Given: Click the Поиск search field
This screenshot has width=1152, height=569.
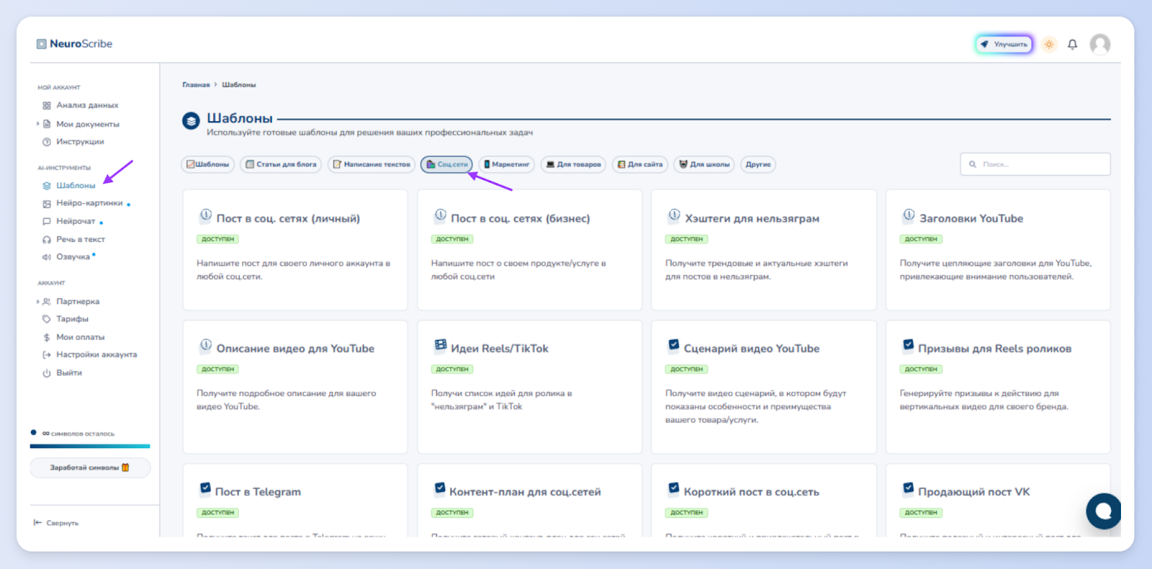Looking at the screenshot, I should click(1035, 164).
